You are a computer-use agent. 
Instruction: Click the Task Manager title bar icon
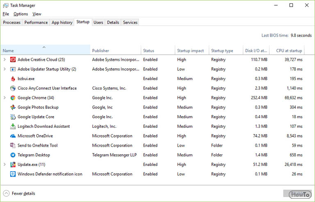click(6, 5)
